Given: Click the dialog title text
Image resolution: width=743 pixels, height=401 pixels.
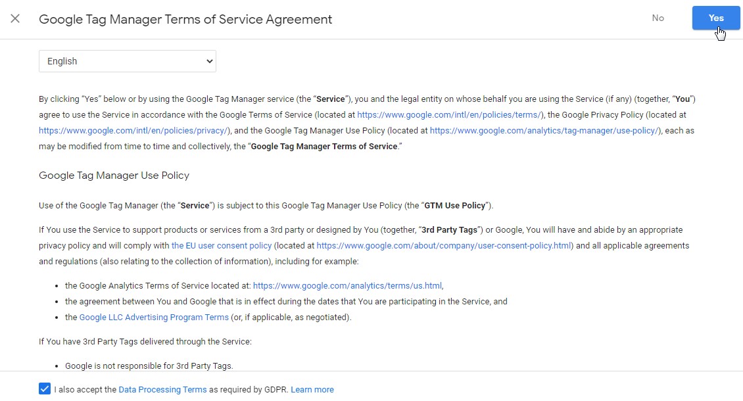Looking at the screenshot, I should pos(185,20).
